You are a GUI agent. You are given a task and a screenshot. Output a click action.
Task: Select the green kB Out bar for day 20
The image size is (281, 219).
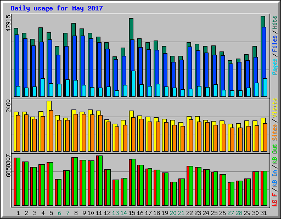175,194
